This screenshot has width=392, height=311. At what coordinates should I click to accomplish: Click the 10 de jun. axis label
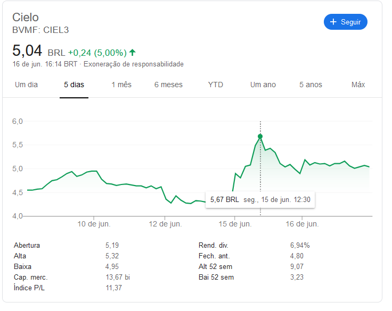click(x=94, y=224)
